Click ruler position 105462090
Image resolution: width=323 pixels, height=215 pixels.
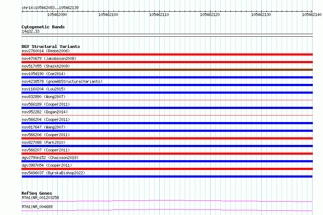coord(57,15)
